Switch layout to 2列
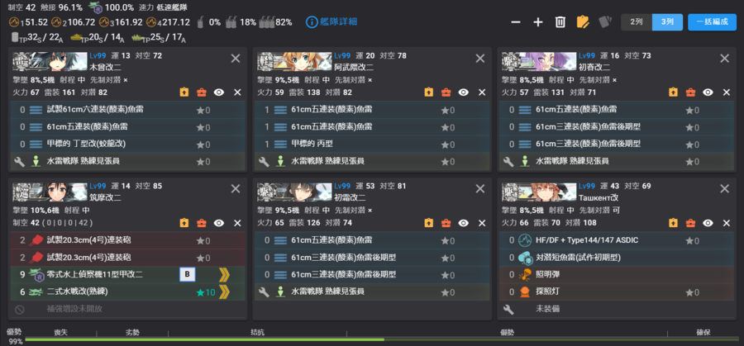Screen dimensions: 744x346 coord(637,22)
